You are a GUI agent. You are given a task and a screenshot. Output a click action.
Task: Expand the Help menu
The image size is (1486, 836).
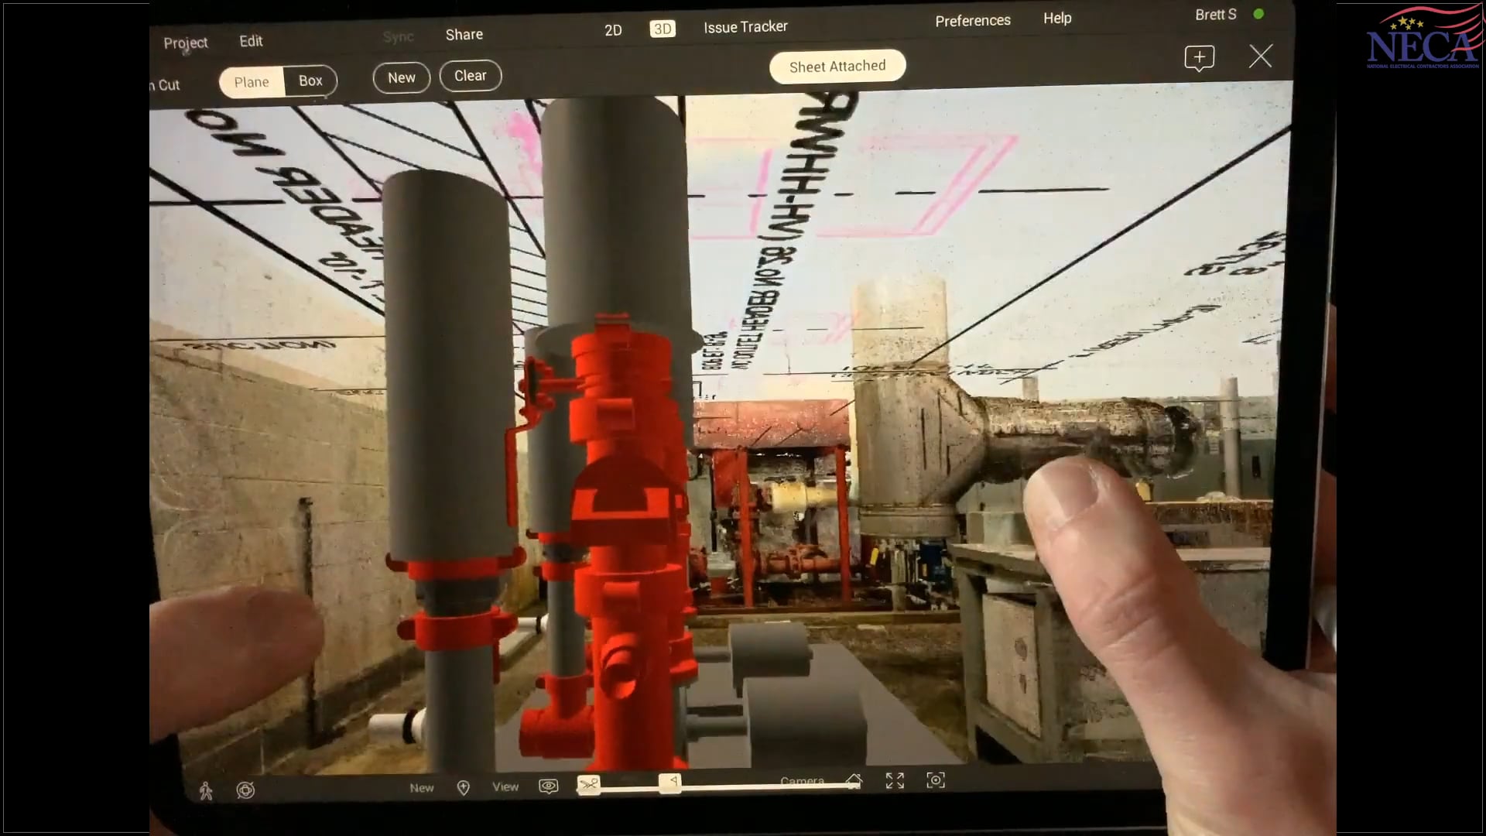(x=1056, y=18)
